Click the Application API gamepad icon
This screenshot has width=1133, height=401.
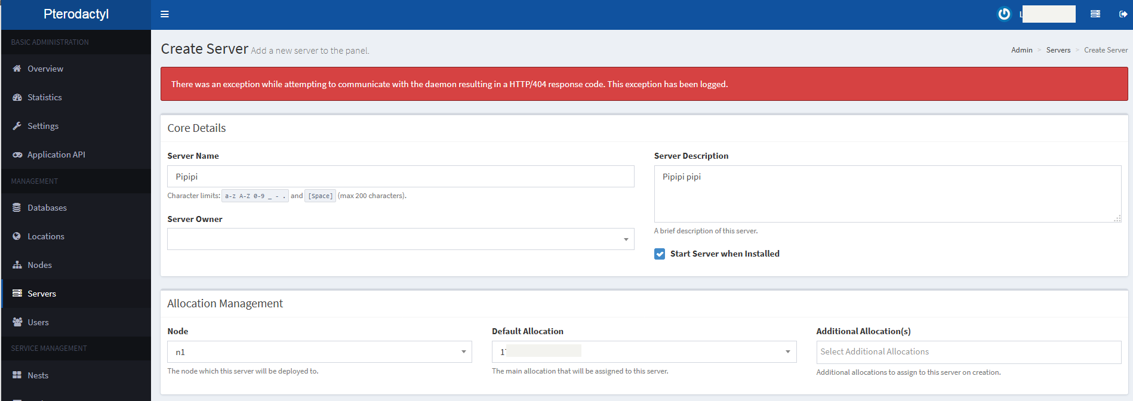point(17,155)
